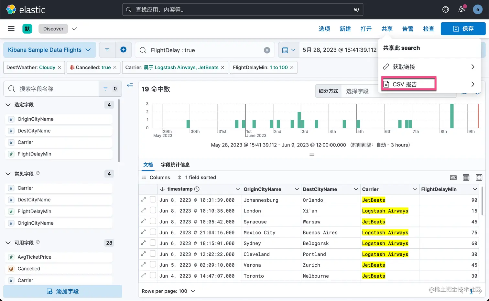Select the Syracuse row checkbox

153,221
